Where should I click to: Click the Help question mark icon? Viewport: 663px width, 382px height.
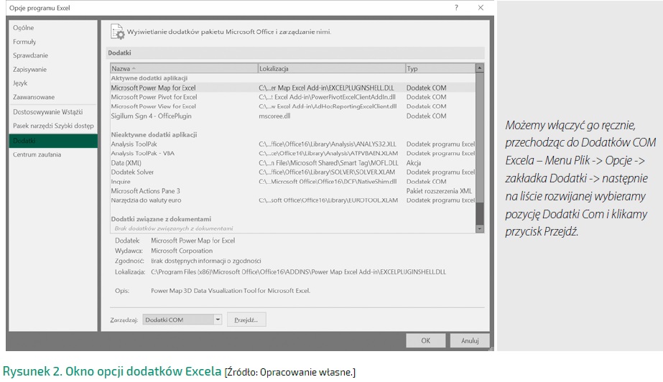(x=456, y=7)
